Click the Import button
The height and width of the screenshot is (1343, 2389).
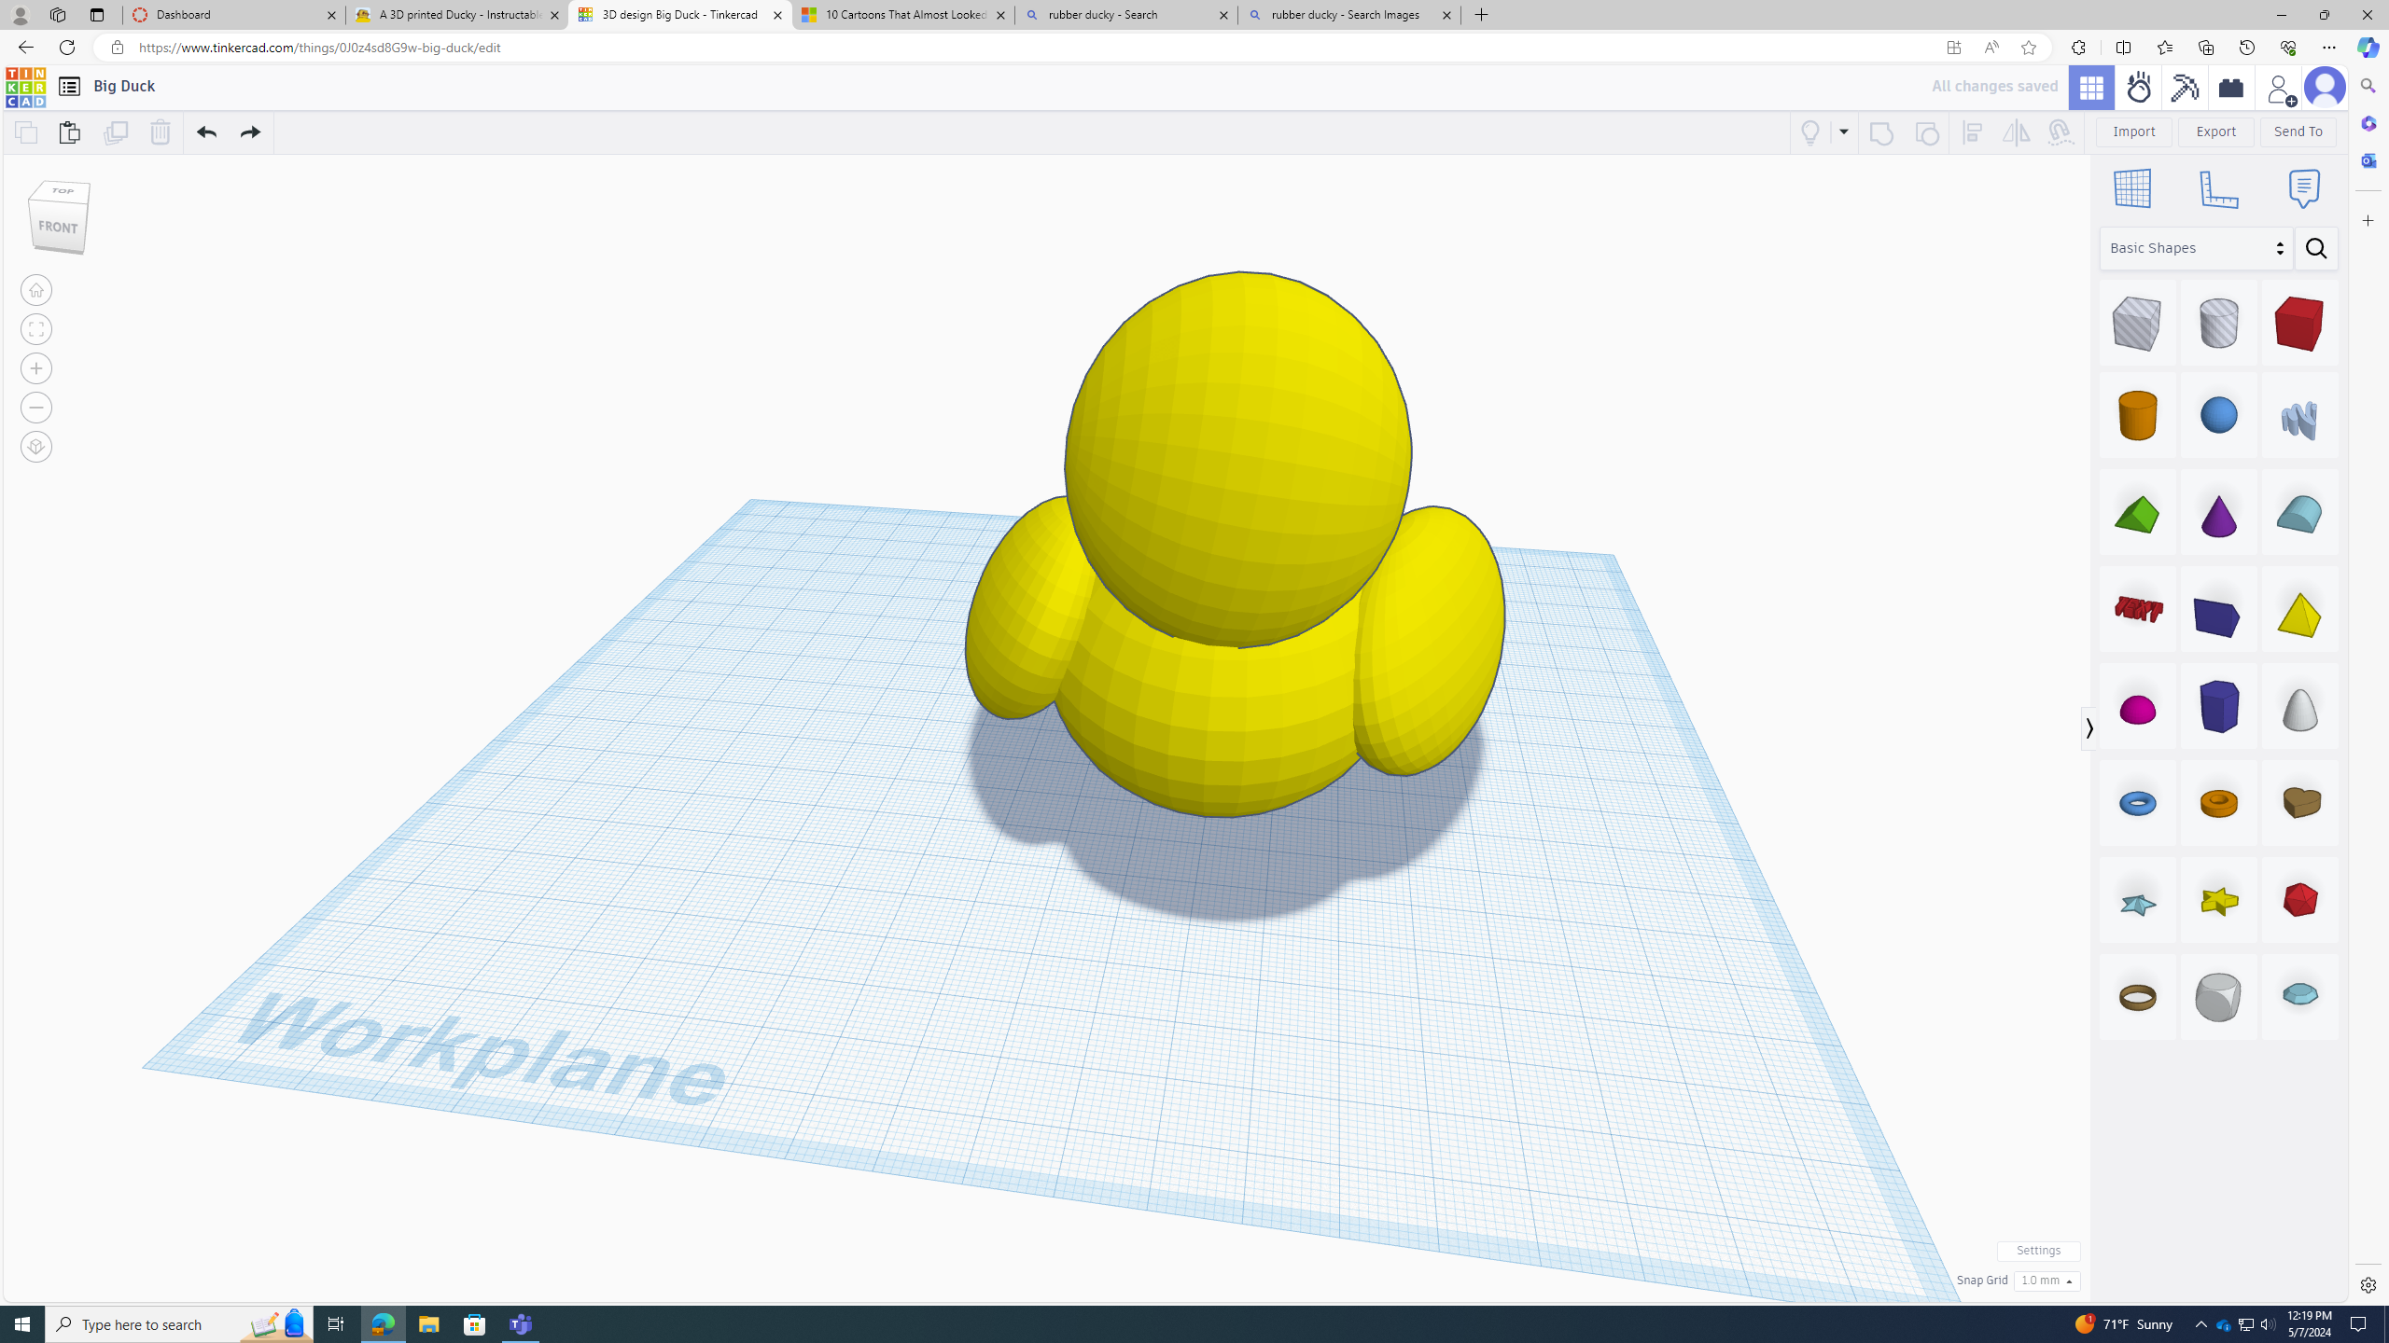pyautogui.click(x=2133, y=132)
